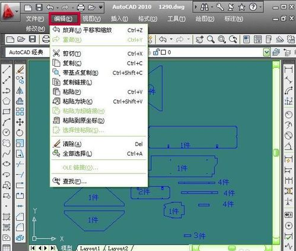Open the Zoom Window toolbar icon

tap(221, 39)
